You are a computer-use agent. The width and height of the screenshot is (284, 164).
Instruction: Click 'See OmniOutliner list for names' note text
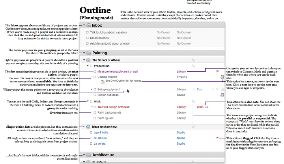pos(123,81)
